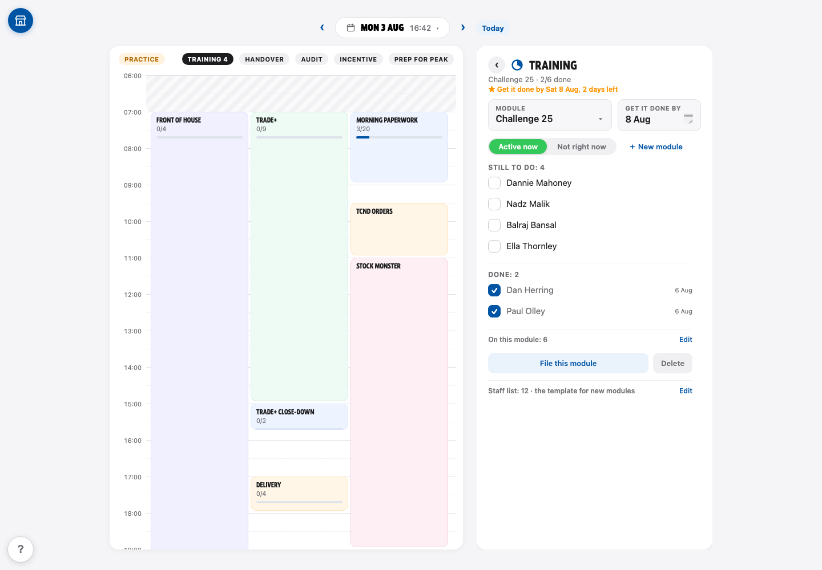Screen dimensions: 822x570
Task: Set the module to Active now
Action: pos(518,146)
